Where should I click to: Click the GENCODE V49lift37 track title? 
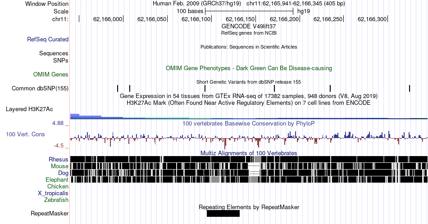tap(249, 27)
